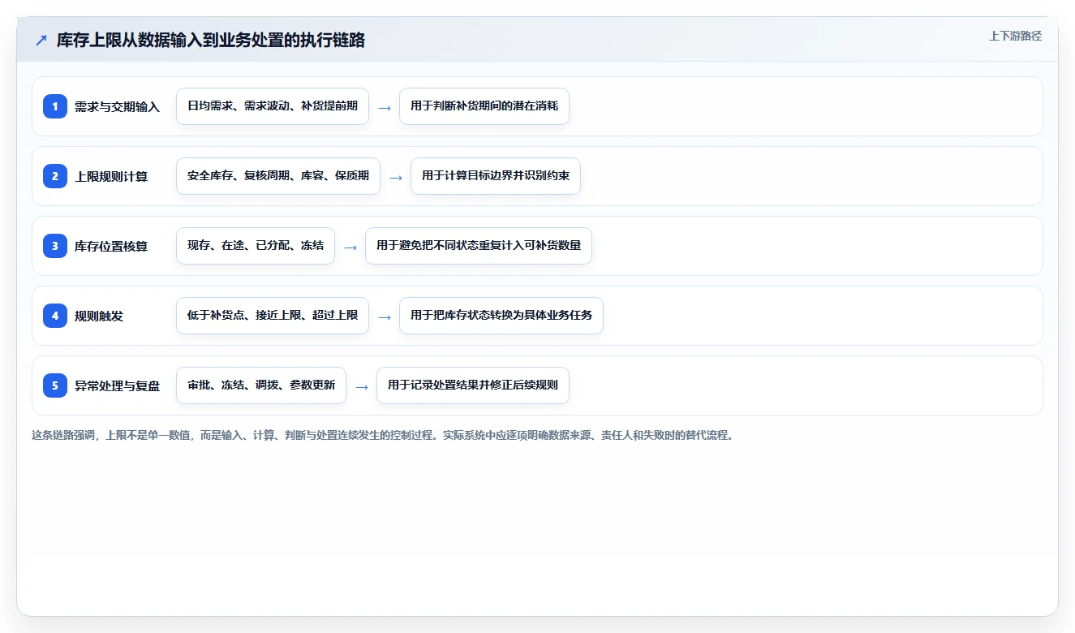Open the 用于计算目标边界并识别约束 box
1075x633 pixels.
(496, 176)
